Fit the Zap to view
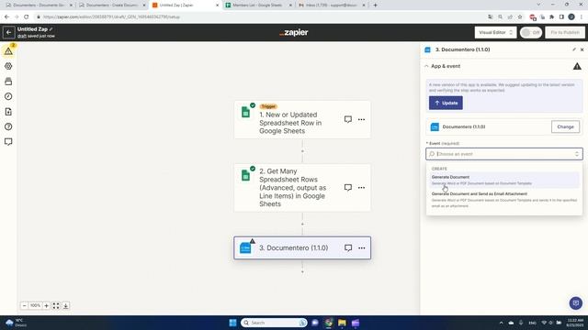Screen dimensions: 588x330 click(56, 305)
